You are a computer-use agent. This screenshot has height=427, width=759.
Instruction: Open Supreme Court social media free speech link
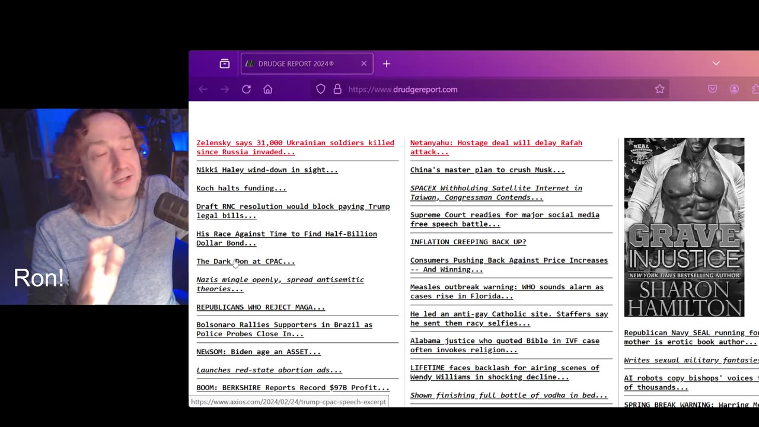pos(505,219)
